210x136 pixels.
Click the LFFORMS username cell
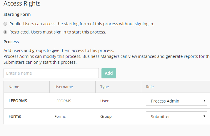point(63,101)
